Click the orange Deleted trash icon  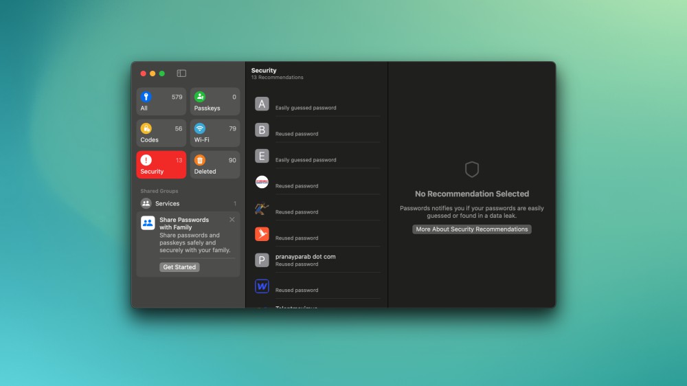pos(200,160)
